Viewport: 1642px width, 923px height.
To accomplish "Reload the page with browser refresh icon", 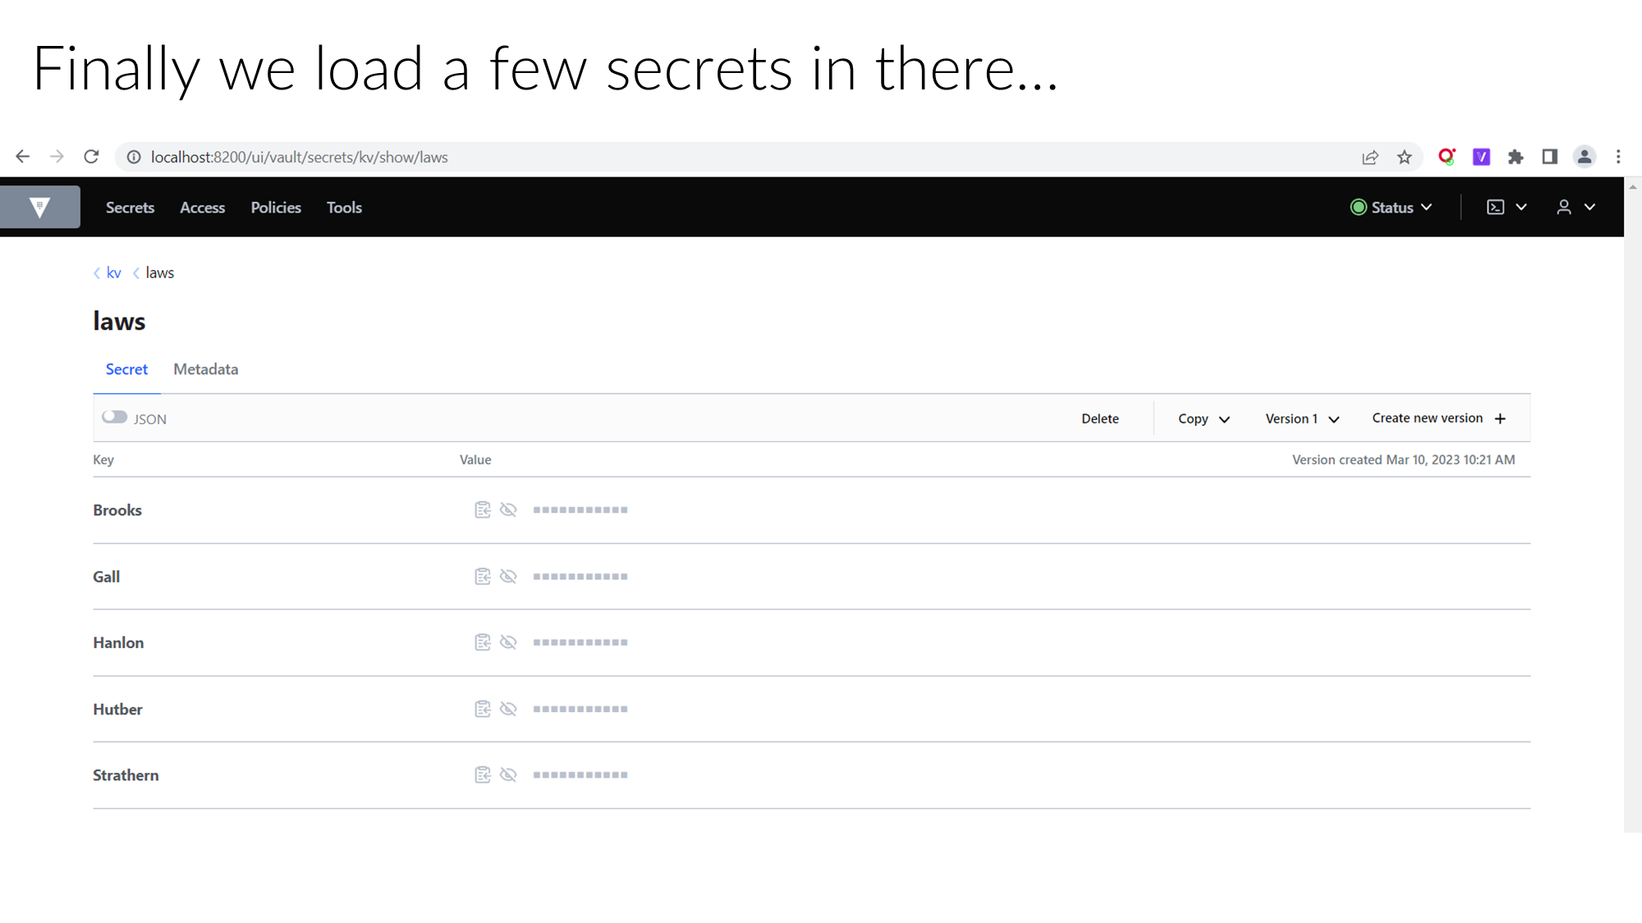I will (91, 157).
